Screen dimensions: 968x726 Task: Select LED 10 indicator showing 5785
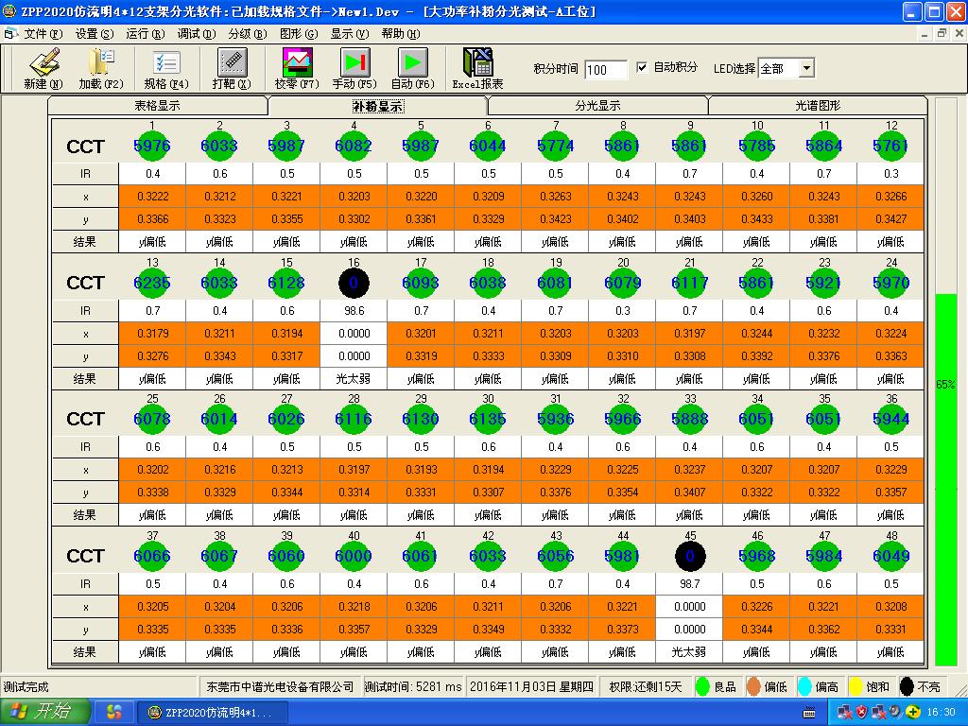757,146
